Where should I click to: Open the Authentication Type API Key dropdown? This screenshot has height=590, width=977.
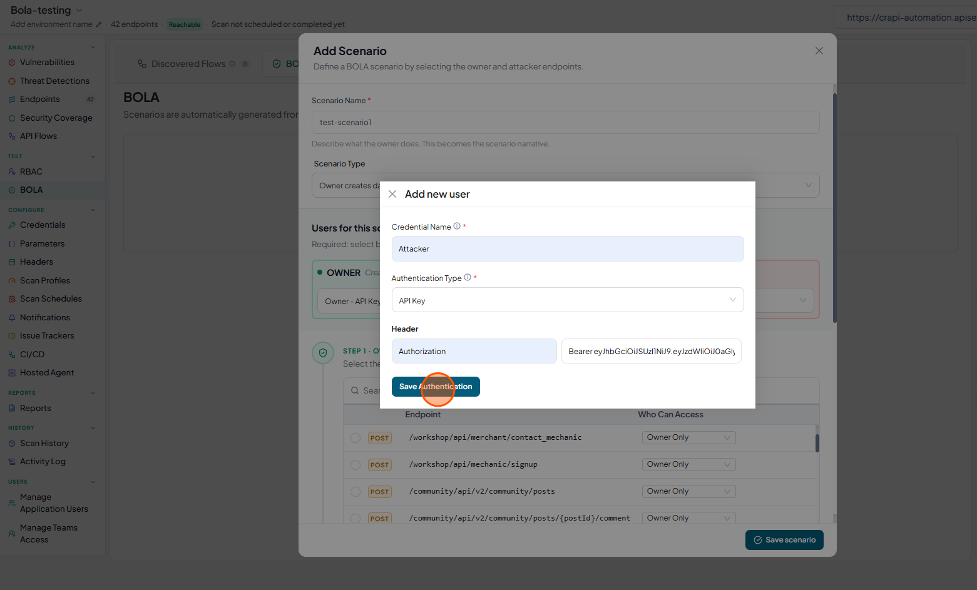567,300
